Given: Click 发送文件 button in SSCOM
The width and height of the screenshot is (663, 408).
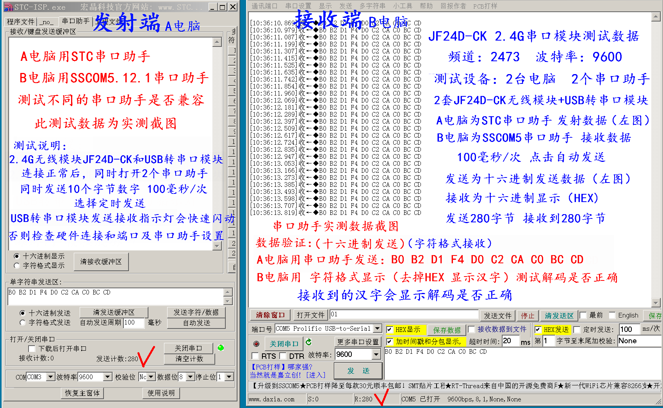Looking at the screenshot, I should 498,315.
